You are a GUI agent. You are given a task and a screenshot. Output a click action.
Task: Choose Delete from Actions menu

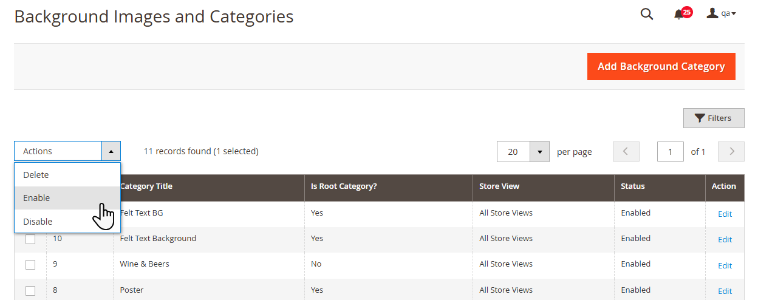pos(36,175)
